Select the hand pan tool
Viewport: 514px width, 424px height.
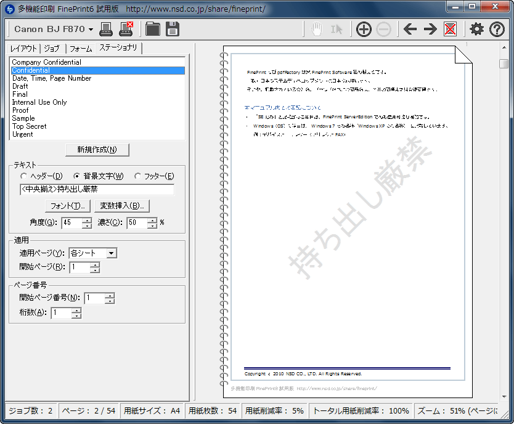pos(316,30)
